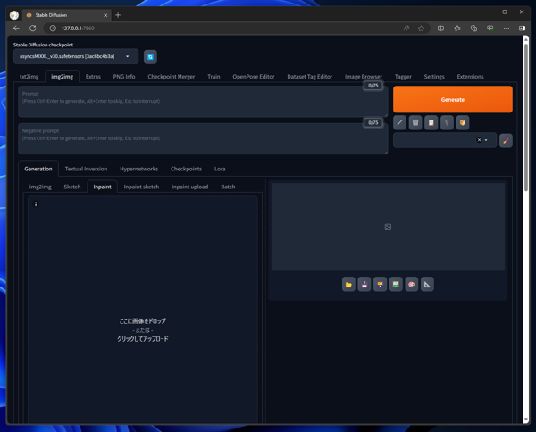Refresh the checkpoint list with blue icon
The height and width of the screenshot is (432, 536).
coord(150,57)
